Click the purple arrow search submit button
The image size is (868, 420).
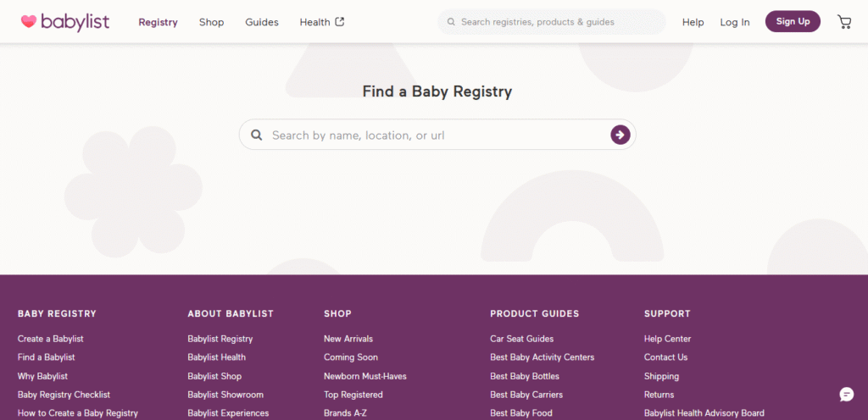(x=620, y=135)
